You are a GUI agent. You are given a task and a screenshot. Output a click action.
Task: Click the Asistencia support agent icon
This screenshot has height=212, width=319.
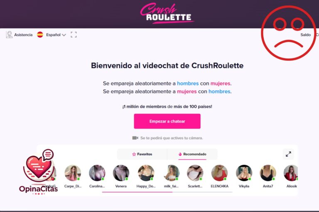pyautogui.click(x=9, y=35)
